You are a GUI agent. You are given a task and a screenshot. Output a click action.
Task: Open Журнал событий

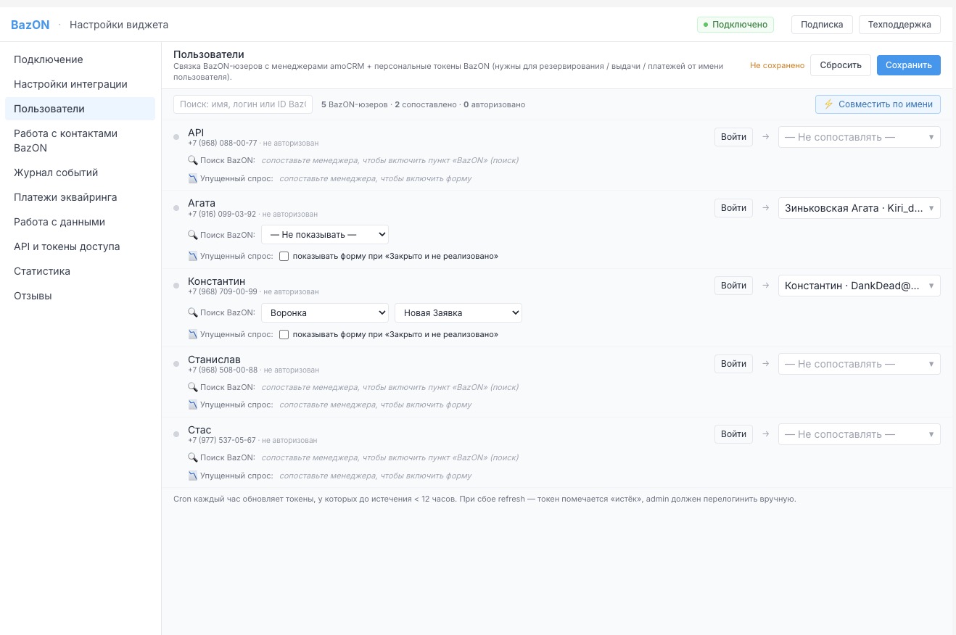80,173
